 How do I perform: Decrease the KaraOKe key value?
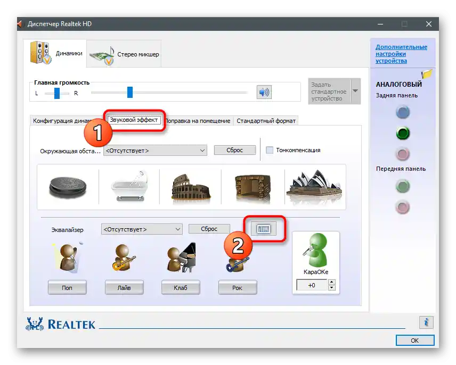coord(331,288)
